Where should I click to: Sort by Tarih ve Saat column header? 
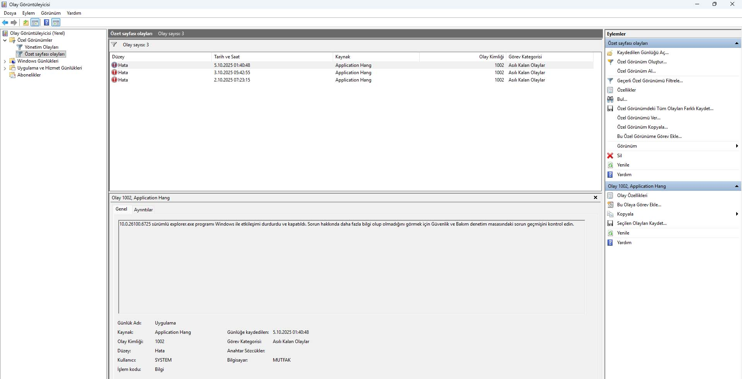(272, 57)
